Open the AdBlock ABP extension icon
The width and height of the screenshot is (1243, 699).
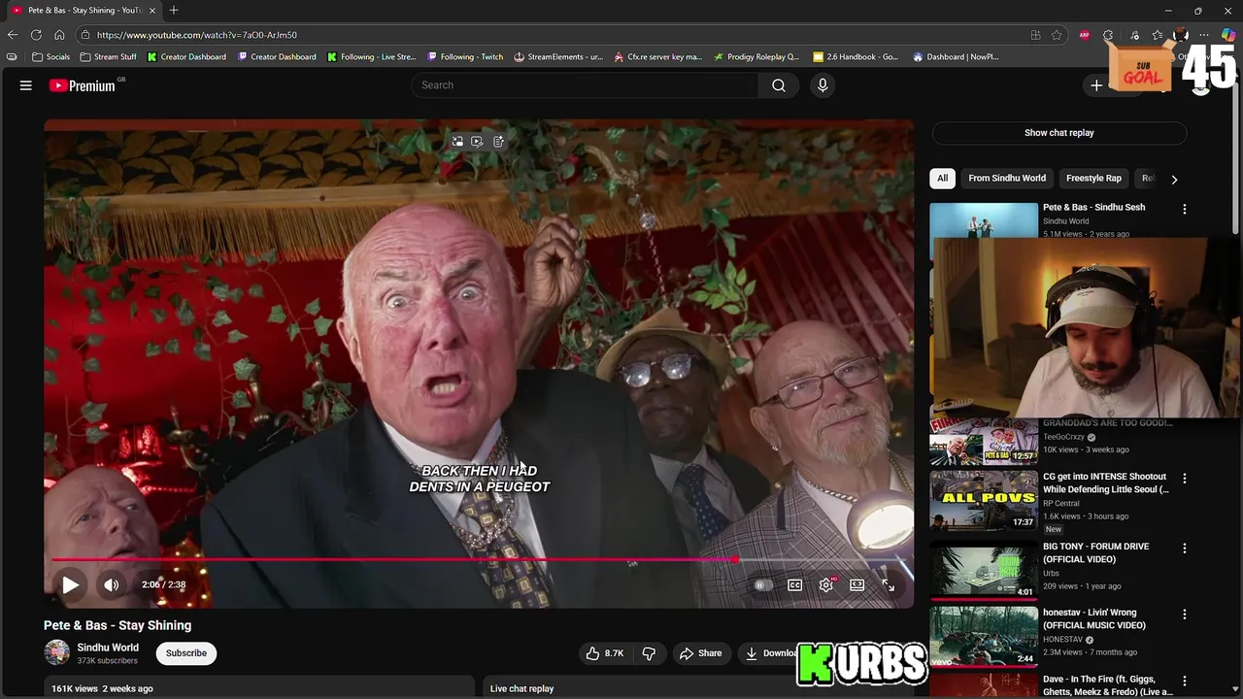1085,35
